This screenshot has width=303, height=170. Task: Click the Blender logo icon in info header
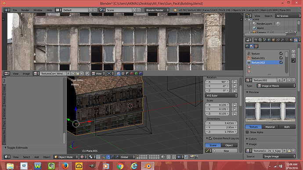(x=175, y=10)
